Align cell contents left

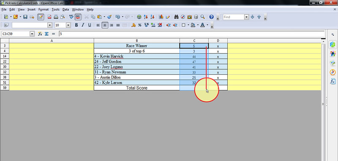(x=98, y=25)
